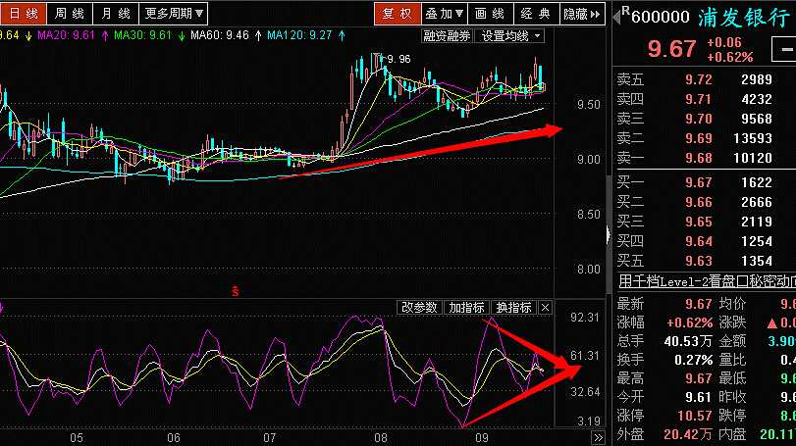The width and height of the screenshot is (796, 446).
Task: Open the 用千档Level-2看盘口秘密动向 link
Action: point(707,280)
